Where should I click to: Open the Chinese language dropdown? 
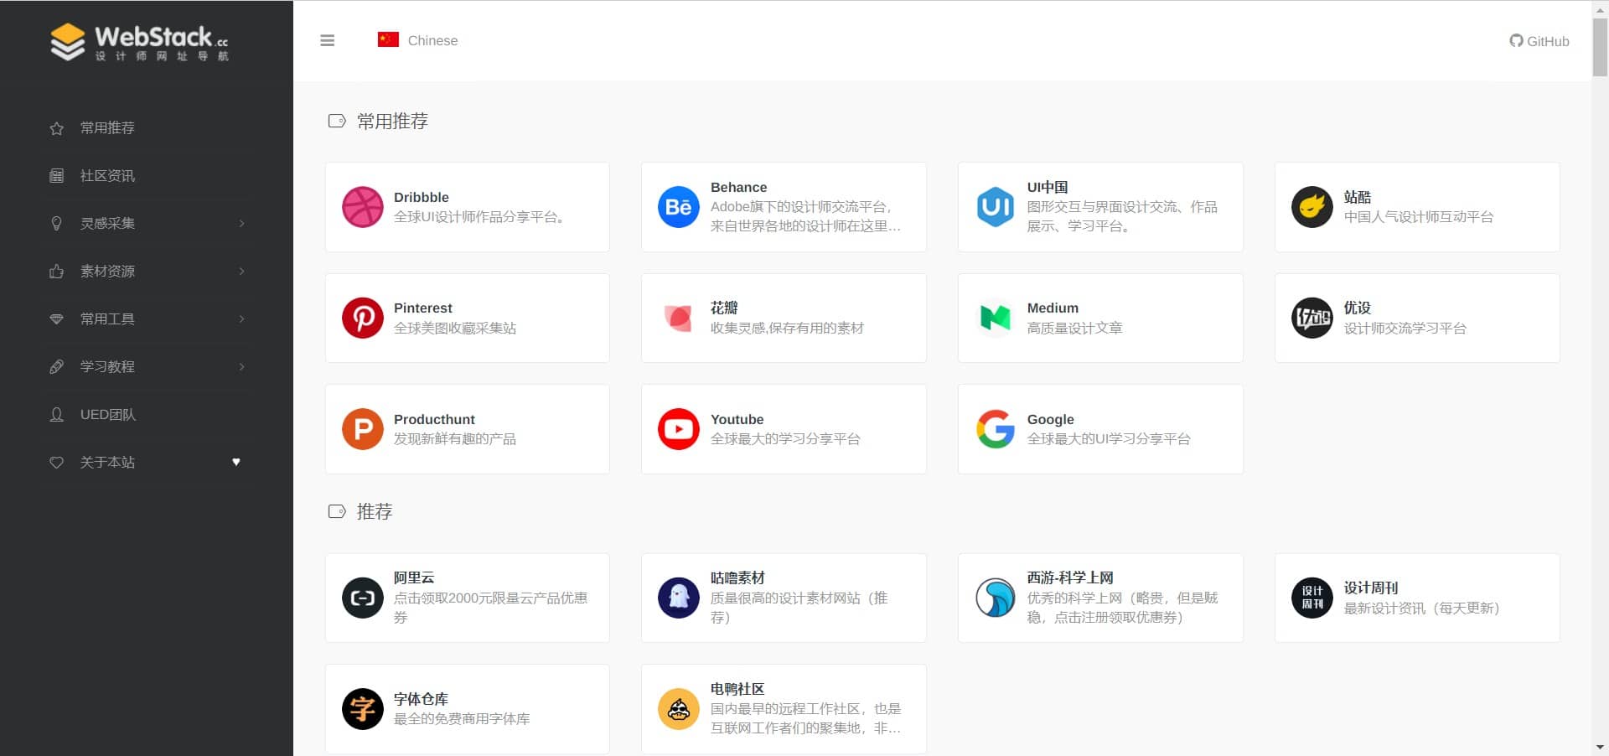[x=418, y=40]
